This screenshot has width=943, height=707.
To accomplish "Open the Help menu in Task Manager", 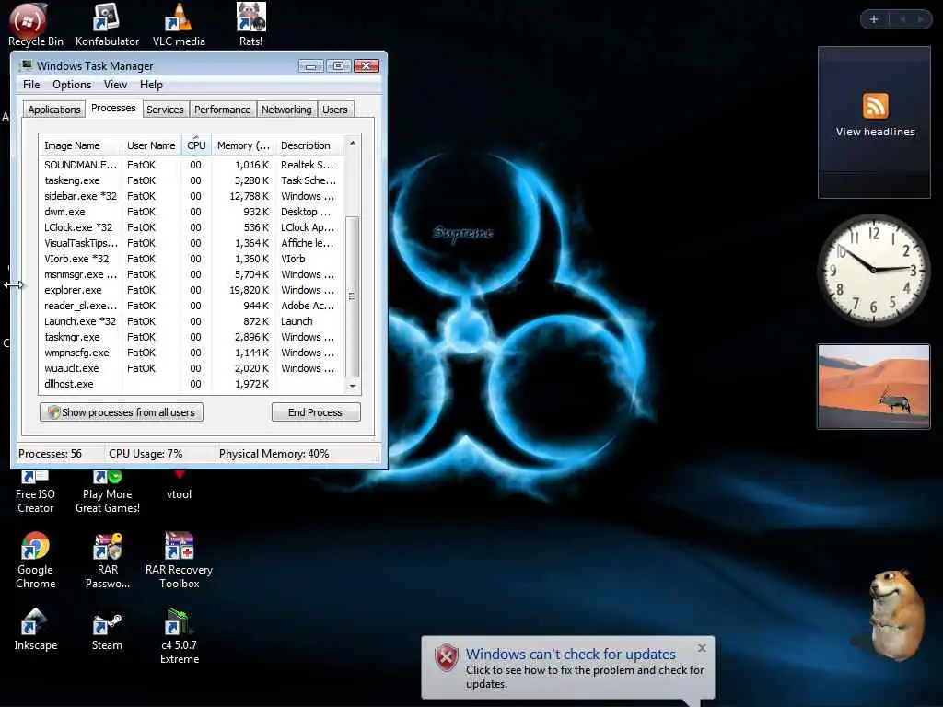I will [x=151, y=85].
